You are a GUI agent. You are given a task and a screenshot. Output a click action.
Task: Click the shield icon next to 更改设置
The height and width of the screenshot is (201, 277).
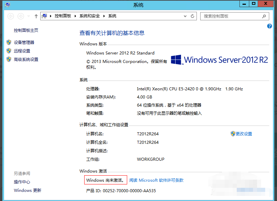point(234,134)
